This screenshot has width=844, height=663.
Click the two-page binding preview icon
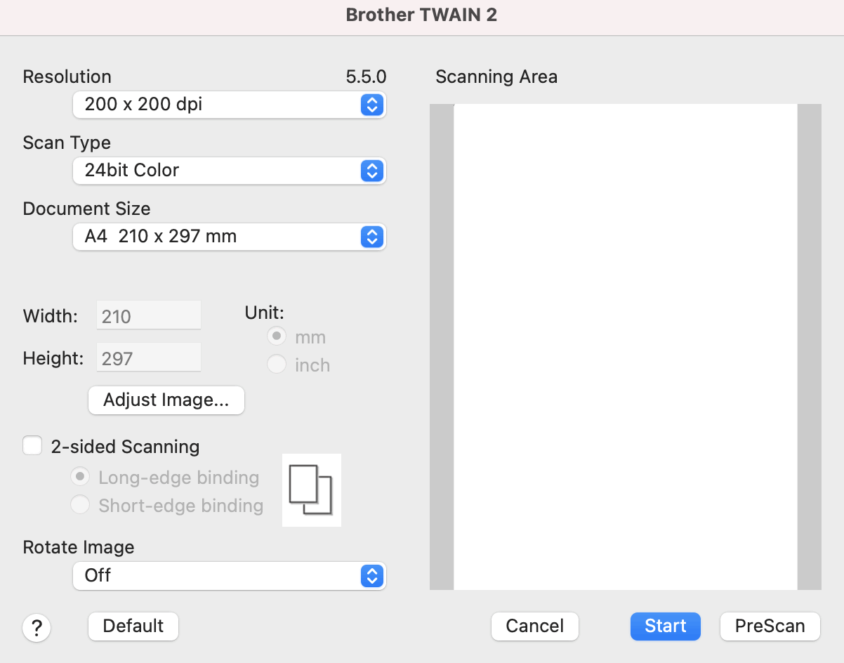(x=311, y=490)
